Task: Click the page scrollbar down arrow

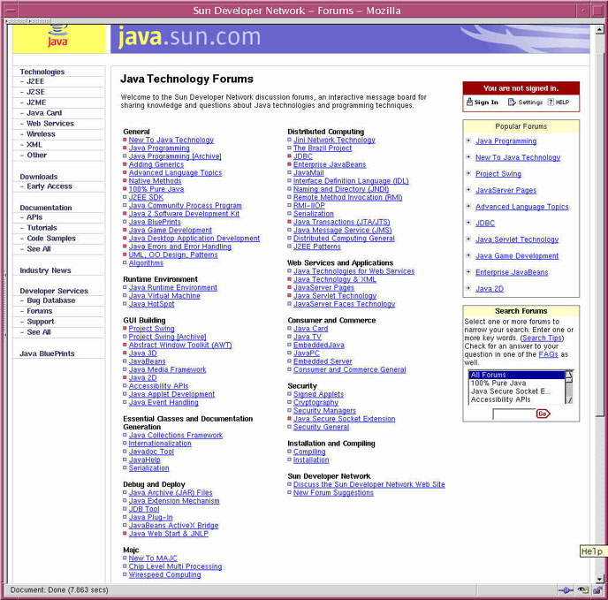Action: (599, 579)
